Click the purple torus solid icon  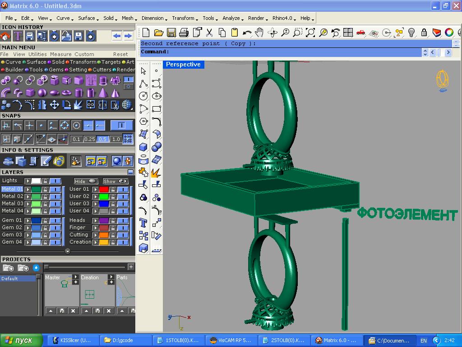67,93
